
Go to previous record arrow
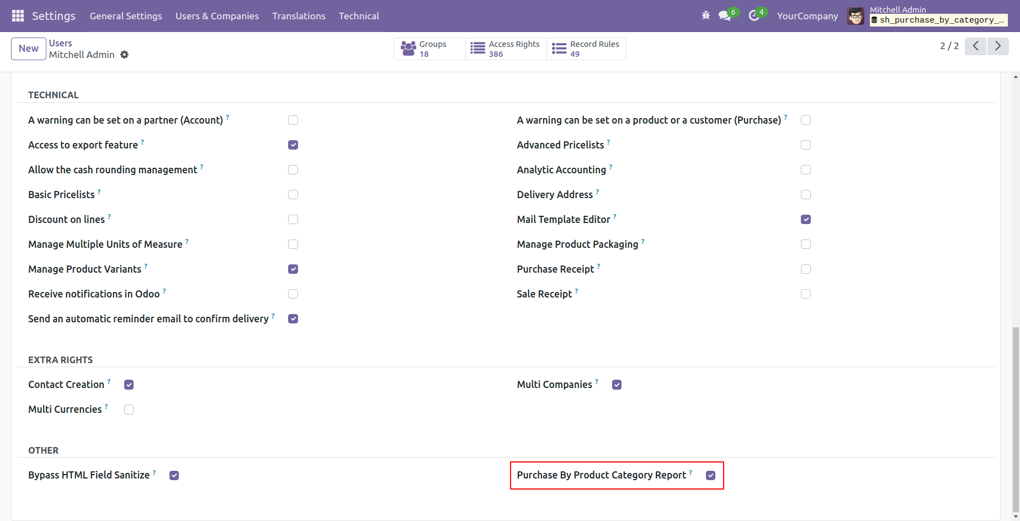tap(976, 46)
